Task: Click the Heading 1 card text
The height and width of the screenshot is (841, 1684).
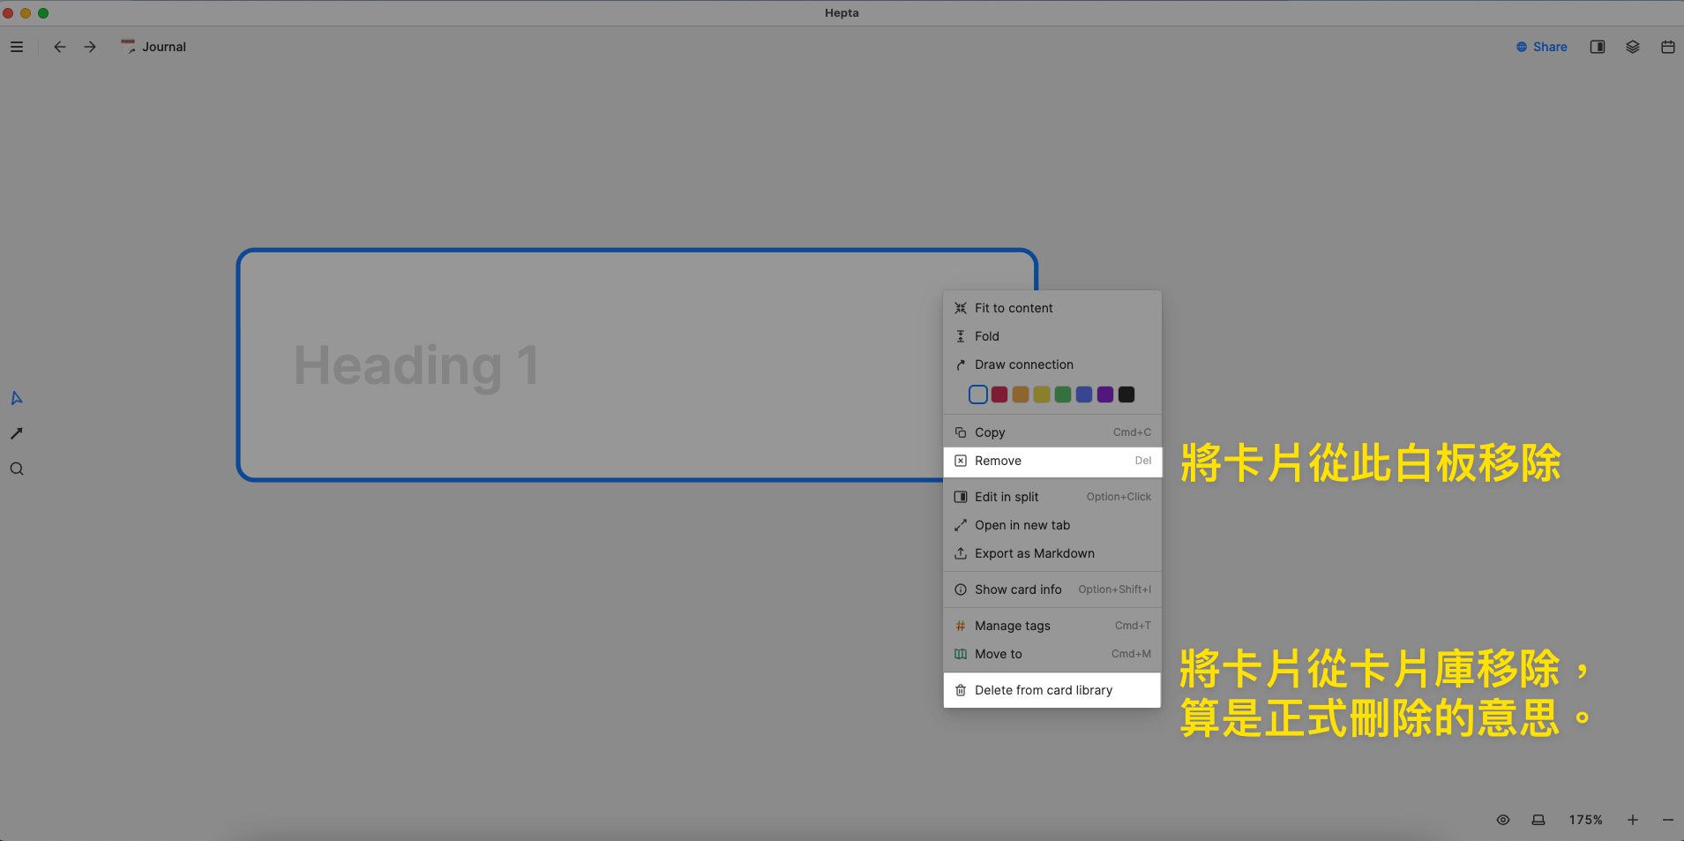Action: click(x=416, y=365)
